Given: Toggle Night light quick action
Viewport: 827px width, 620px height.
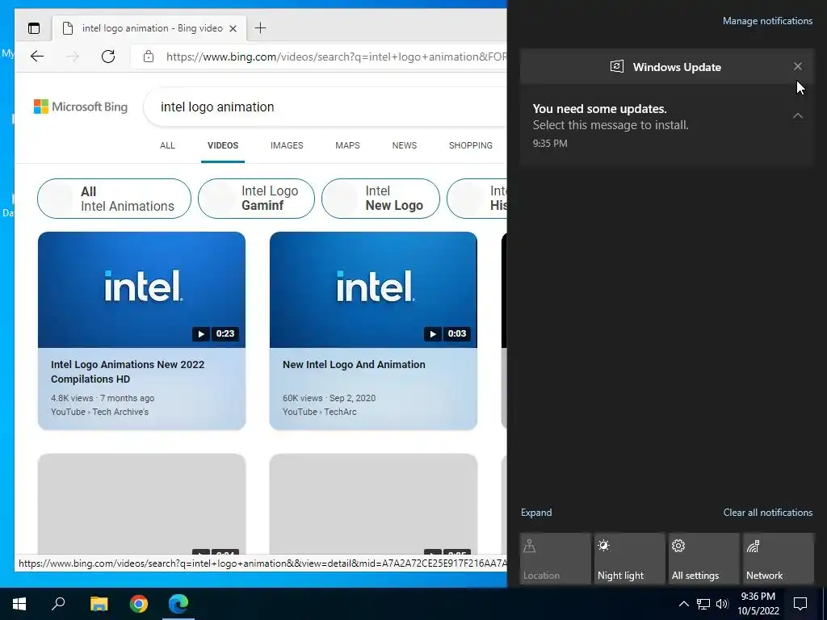Looking at the screenshot, I should point(629,559).
